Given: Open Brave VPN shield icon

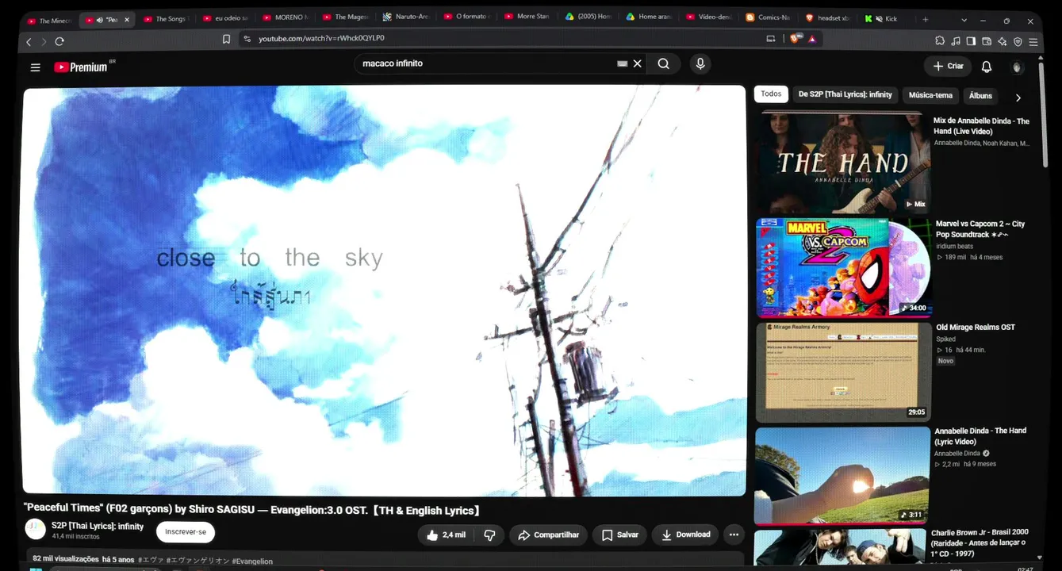Looking at the screenshot, I should click(x=1018, y=41).
